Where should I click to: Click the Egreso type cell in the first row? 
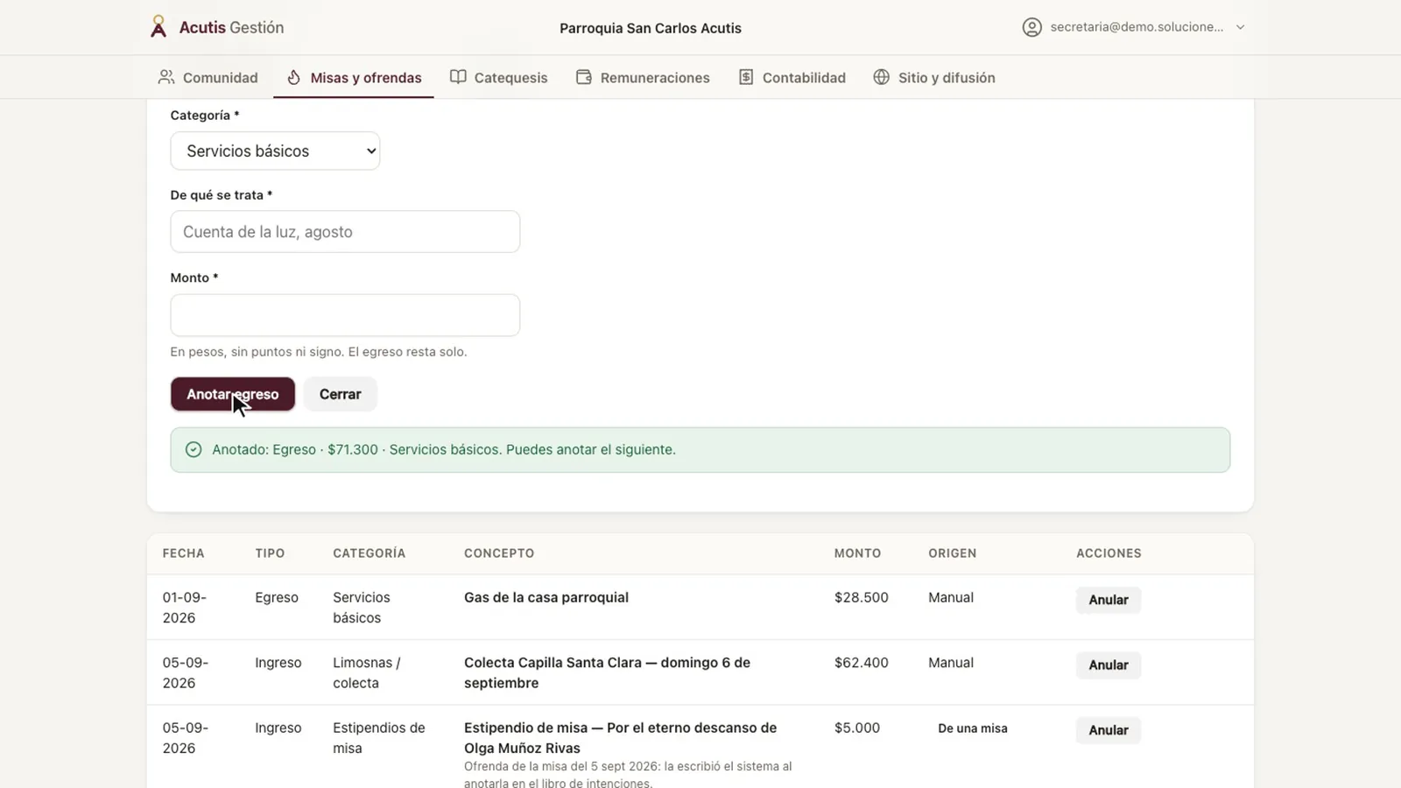click(277, 597)
